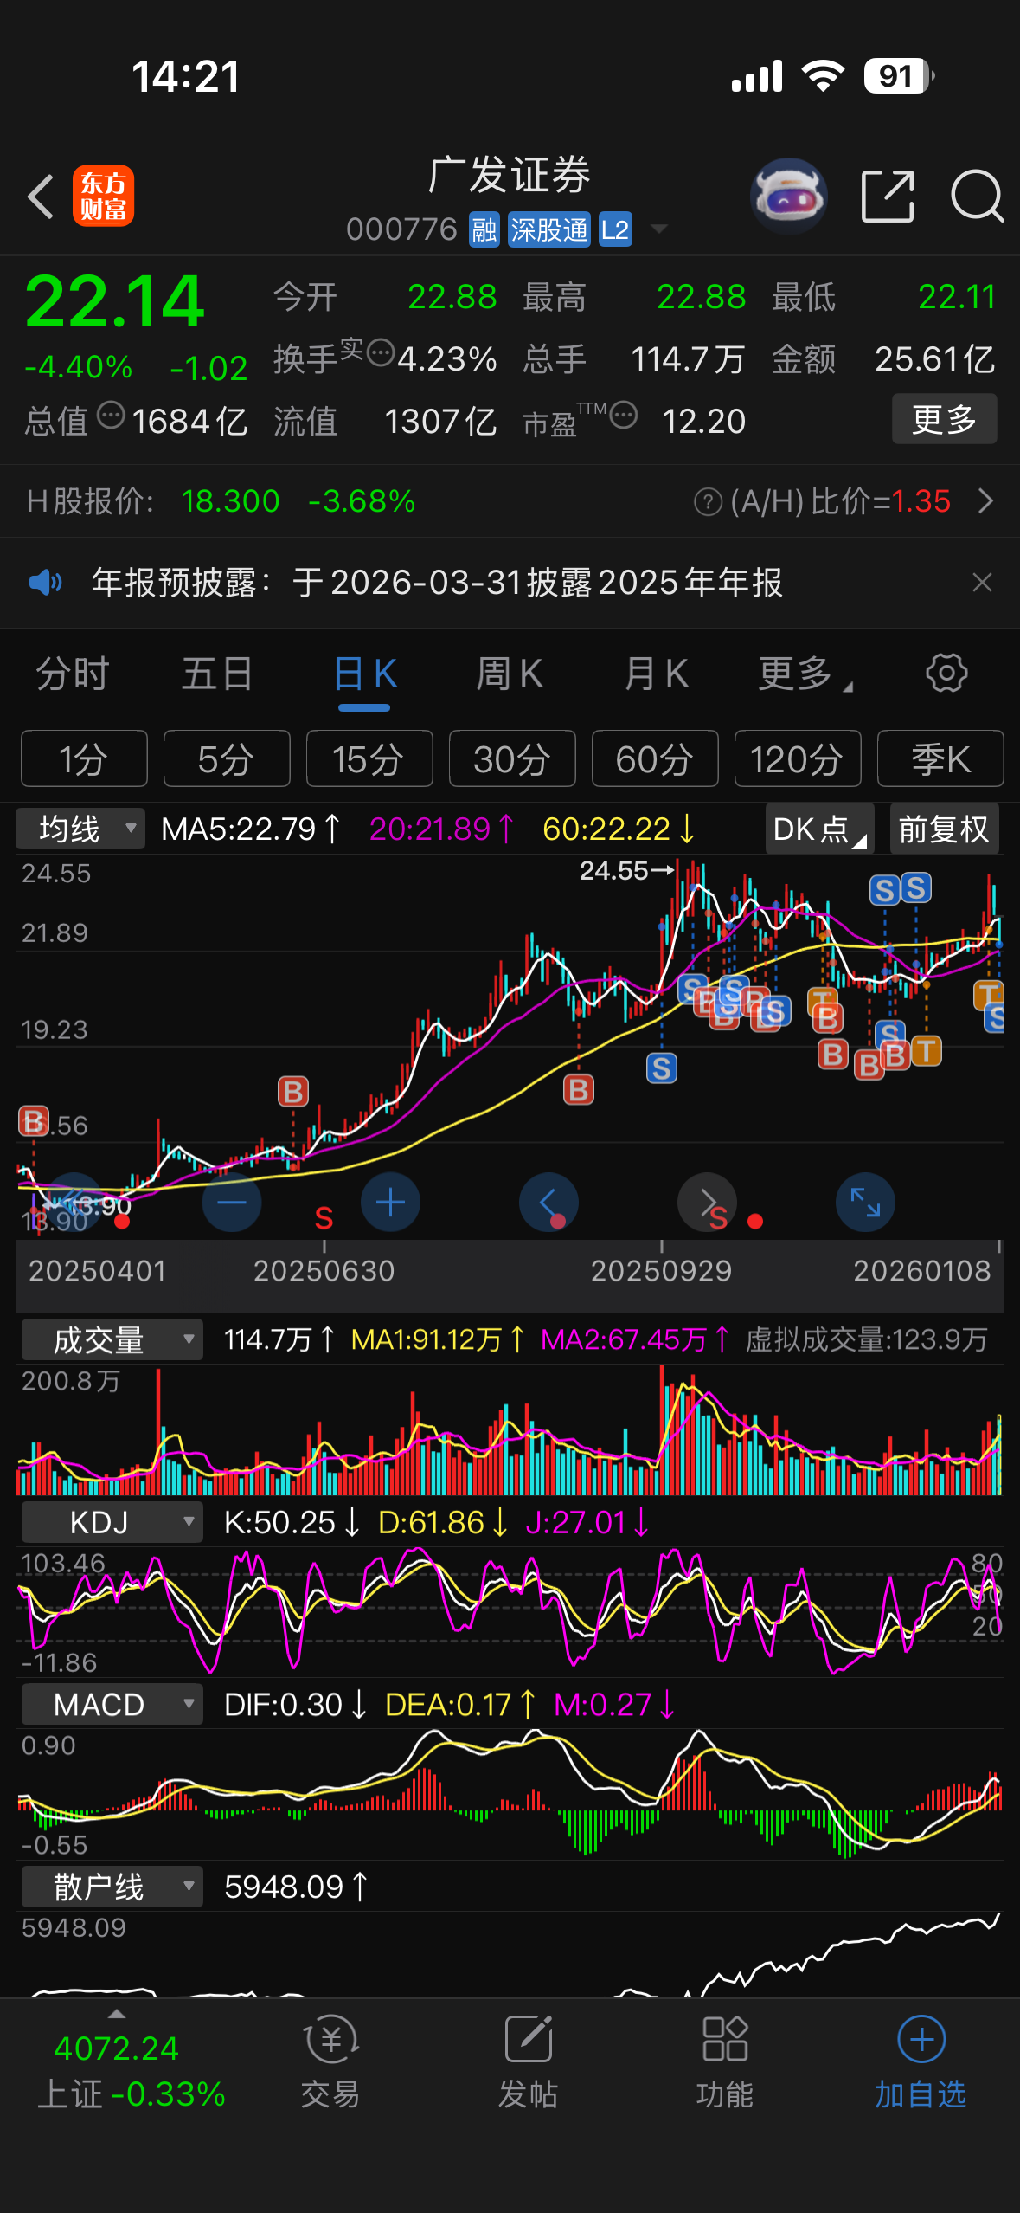Open the KDJ indicator dropdown
Viewport: 1020px width, 2213px height.
(x=112, y=1522)
